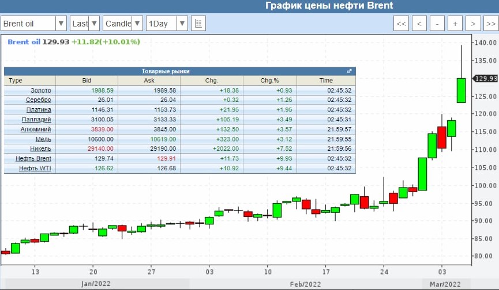Expand the Candle chart type dropdown

tap(123, 24)
